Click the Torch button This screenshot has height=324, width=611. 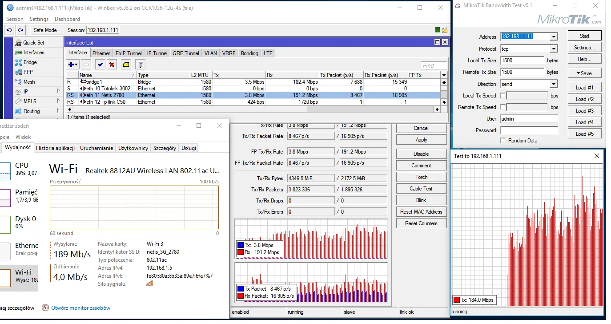[x=421, y=177]
